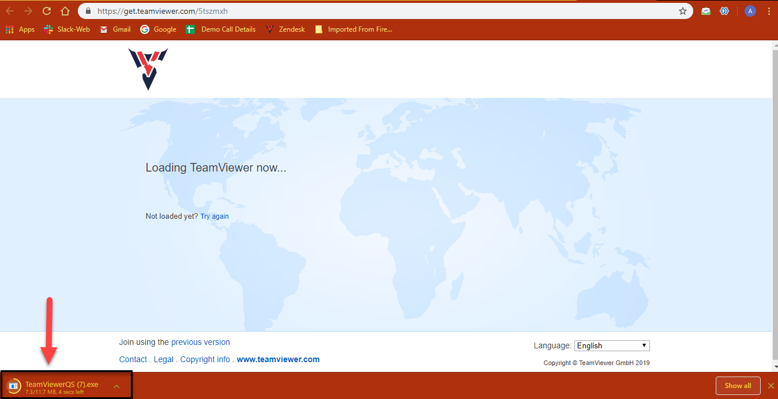Open the user profile avatar

point(750,11)
